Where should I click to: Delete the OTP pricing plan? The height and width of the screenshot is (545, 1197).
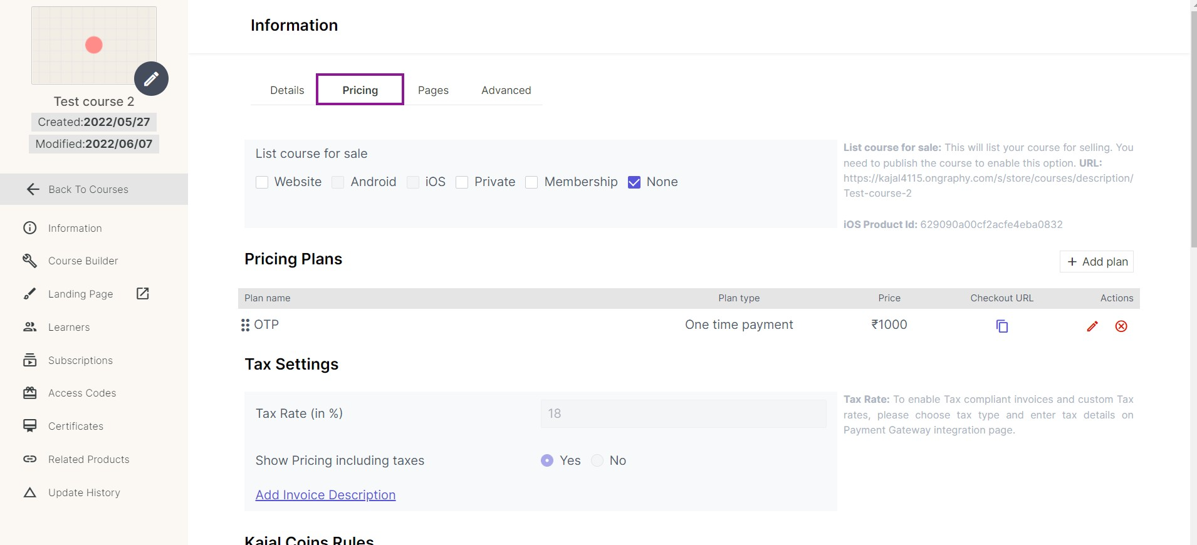pos(1121,326)
